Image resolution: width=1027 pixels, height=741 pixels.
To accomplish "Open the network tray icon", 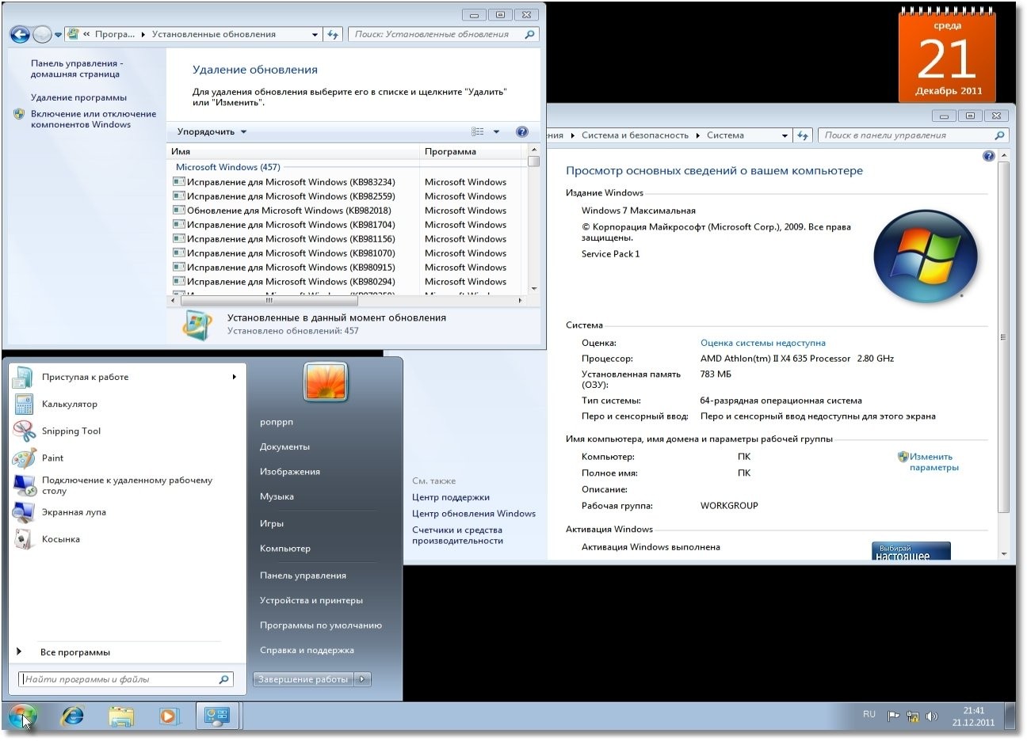I will click(x=912, y=716).
